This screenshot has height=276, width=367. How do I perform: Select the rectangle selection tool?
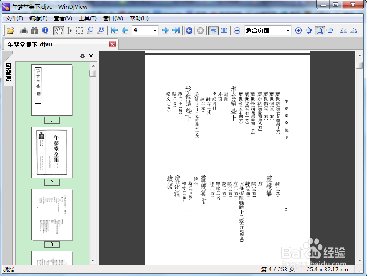point(80,30)
